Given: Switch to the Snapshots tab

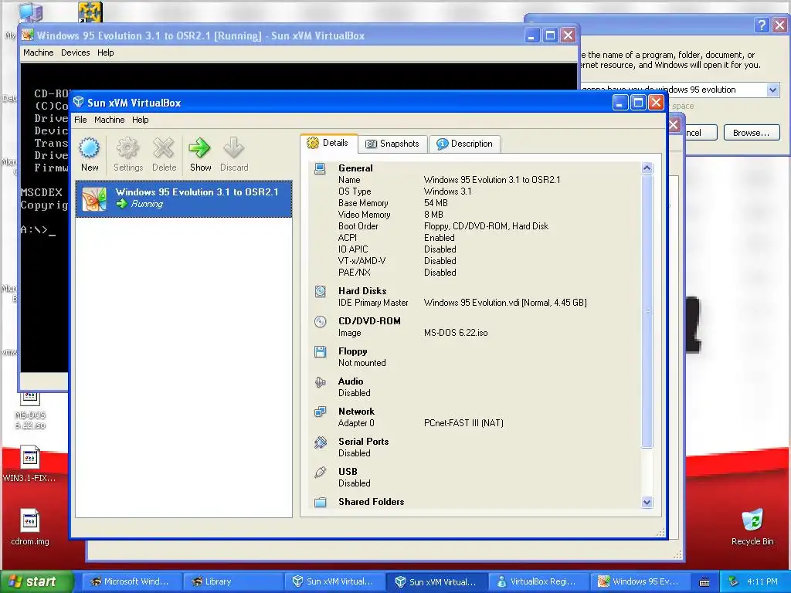Looking at the screenshot, I should coord(393,144).
